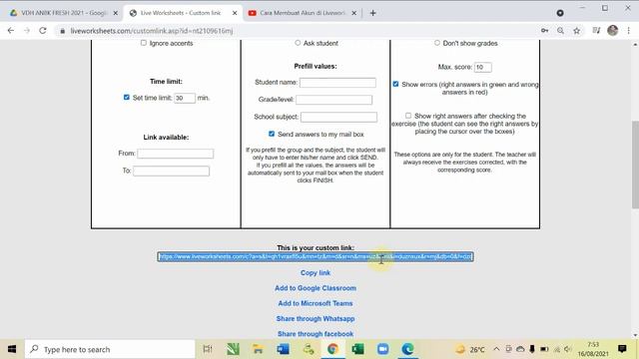Close the VDH ANBK FRESH 2021 tab
This screenshot has width=639, height=359.
116,13
